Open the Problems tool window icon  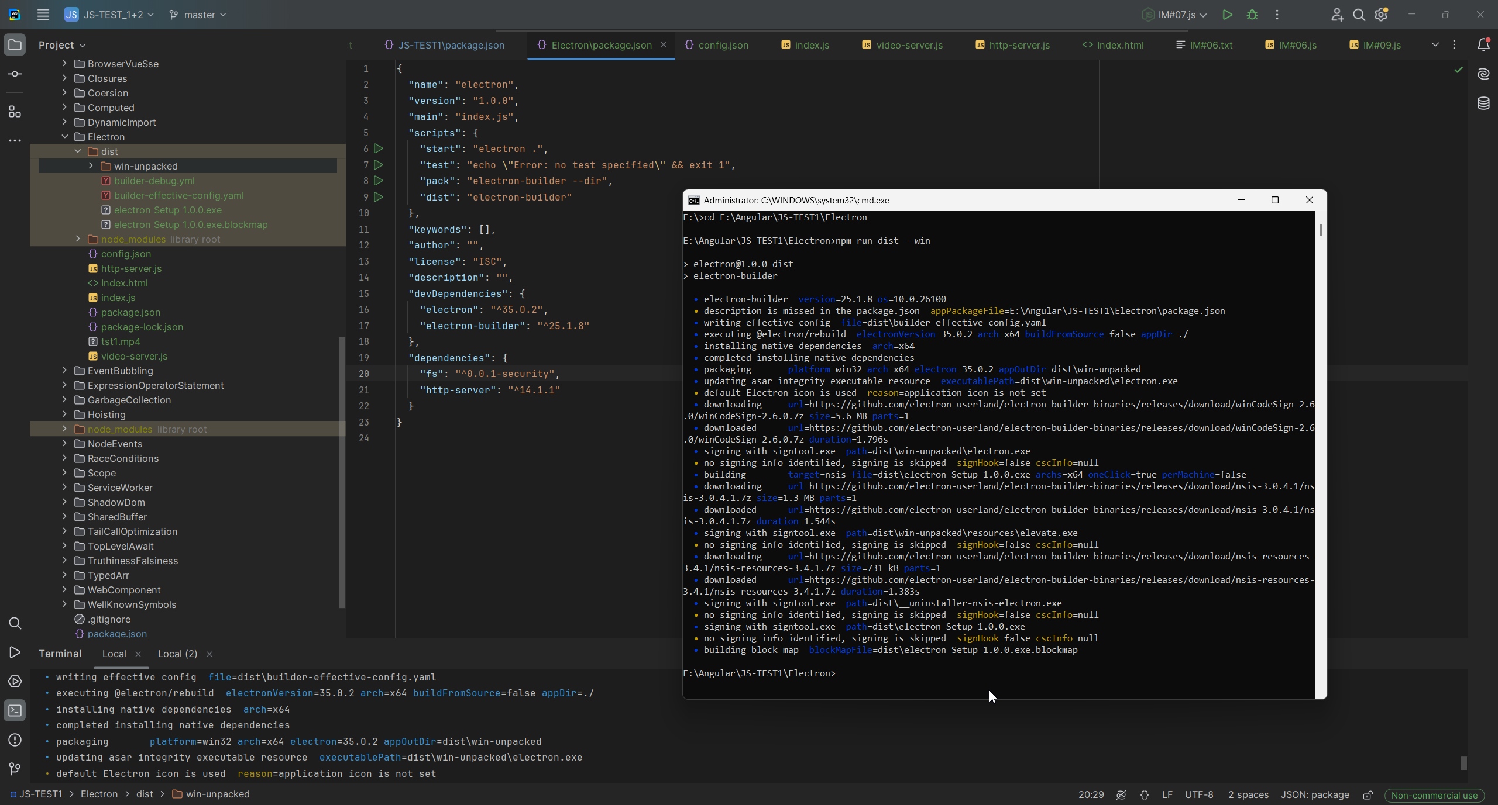click(x=15, y=740)
